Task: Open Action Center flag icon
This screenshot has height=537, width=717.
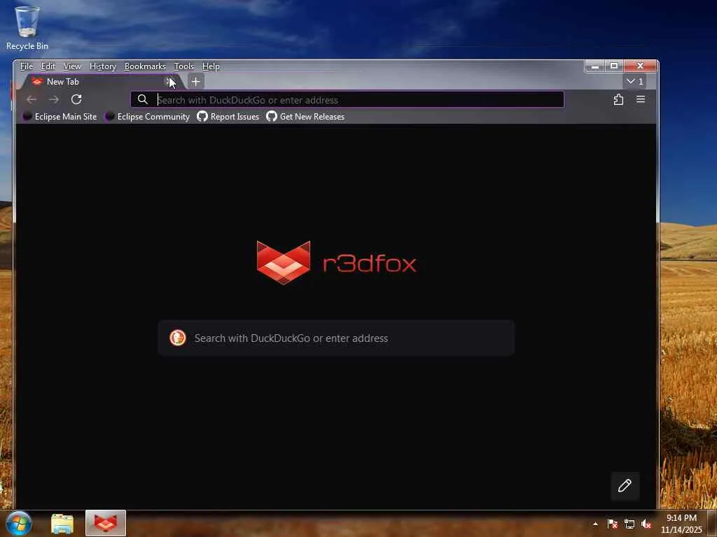Action: [612, 524]
